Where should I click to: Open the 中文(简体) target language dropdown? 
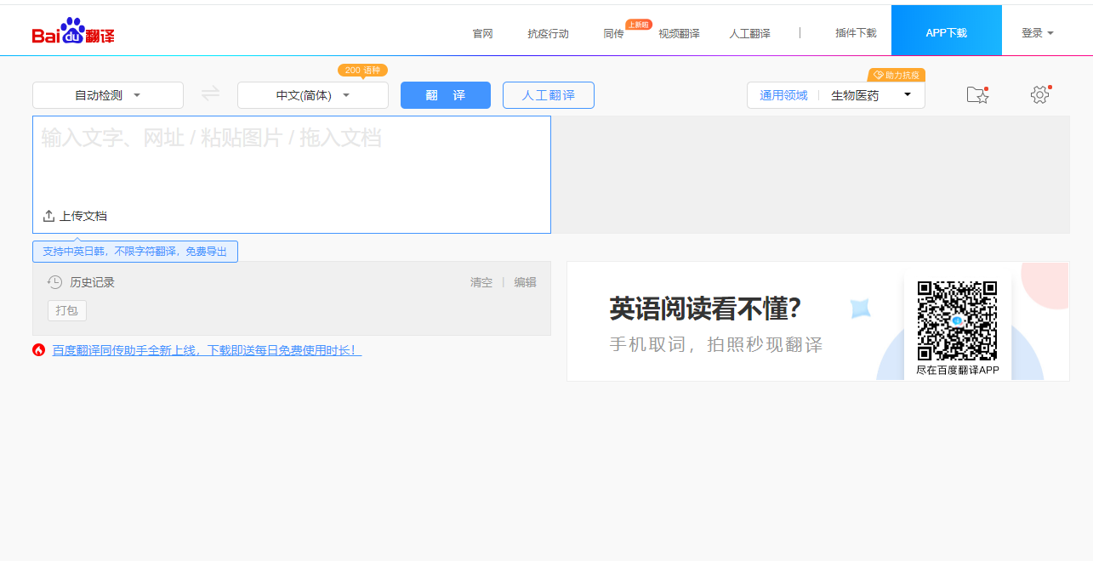(310, 94)
